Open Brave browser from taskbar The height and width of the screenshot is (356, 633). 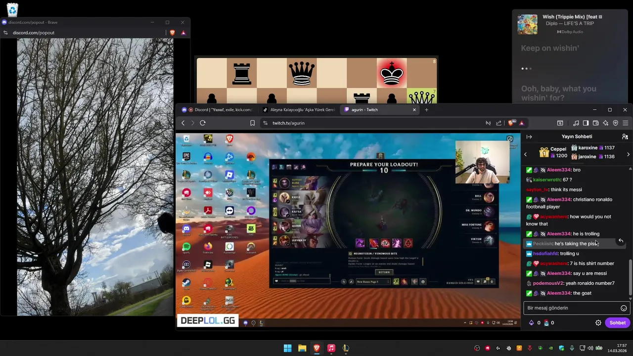[x=316, y=348]
